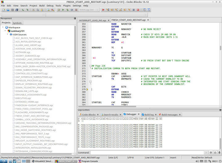
Task: Click the Find magnifier toolbar icon
Action: [49, 10]
